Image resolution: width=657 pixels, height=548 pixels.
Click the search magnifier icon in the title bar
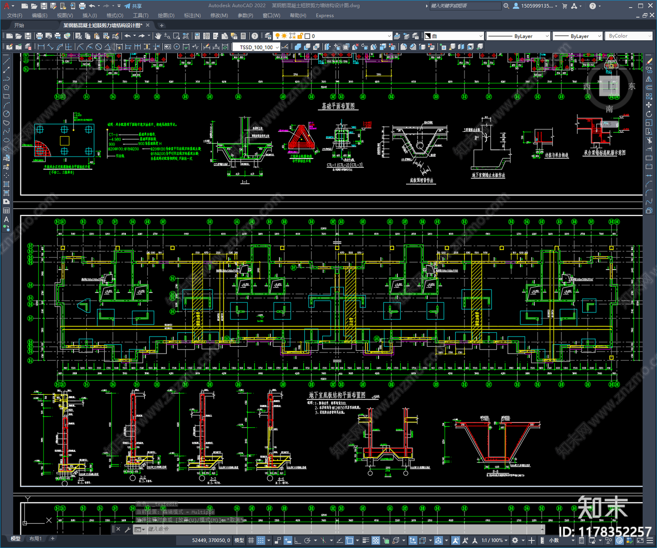click(506, 6)
